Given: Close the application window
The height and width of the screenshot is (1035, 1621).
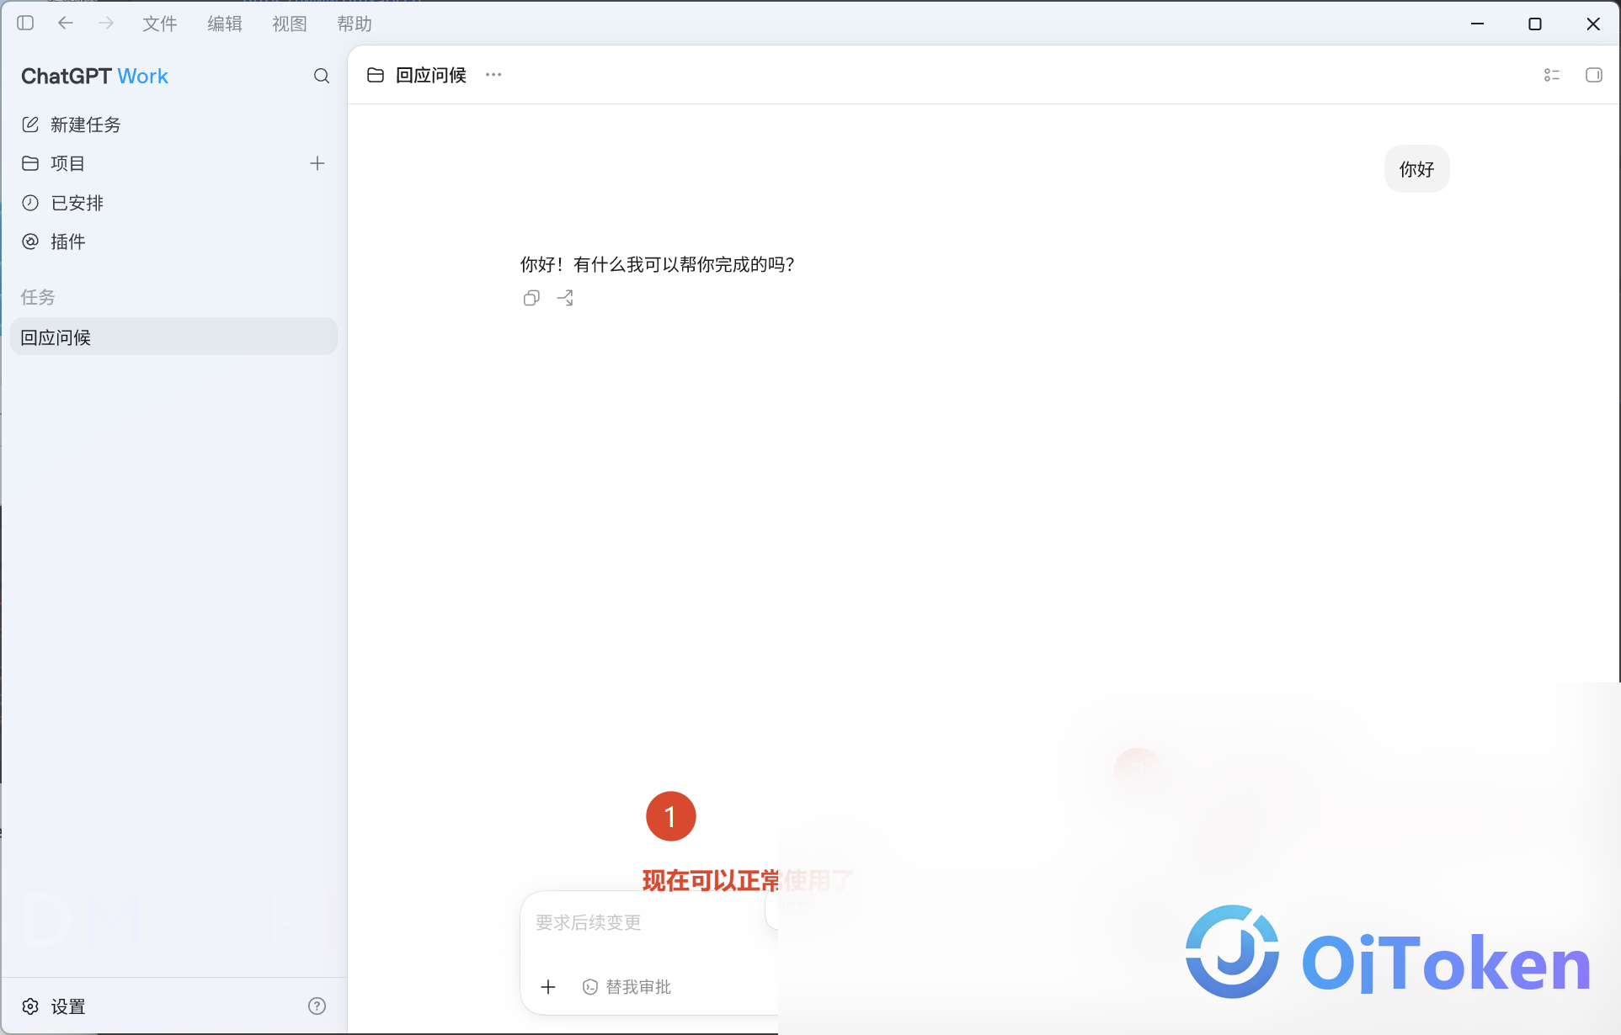Looking at the screenshot, I should 1593,24.
